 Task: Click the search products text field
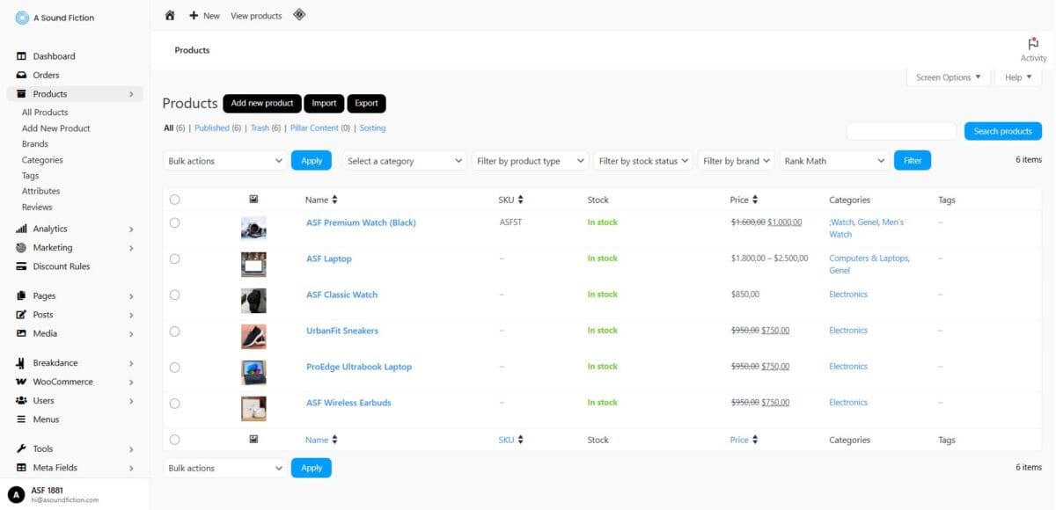click(901, 131)
